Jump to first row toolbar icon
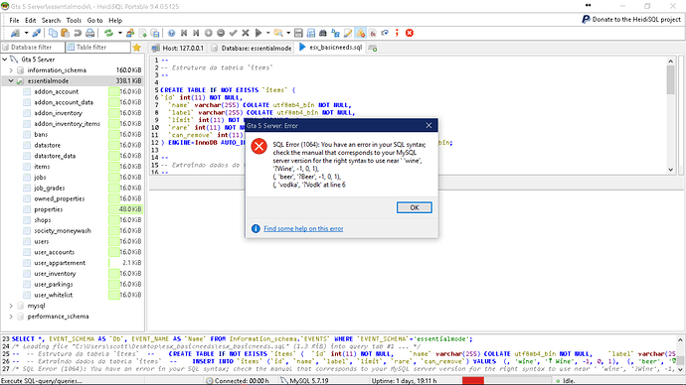Viewport: 686px width, 385px height. [184, 33]
